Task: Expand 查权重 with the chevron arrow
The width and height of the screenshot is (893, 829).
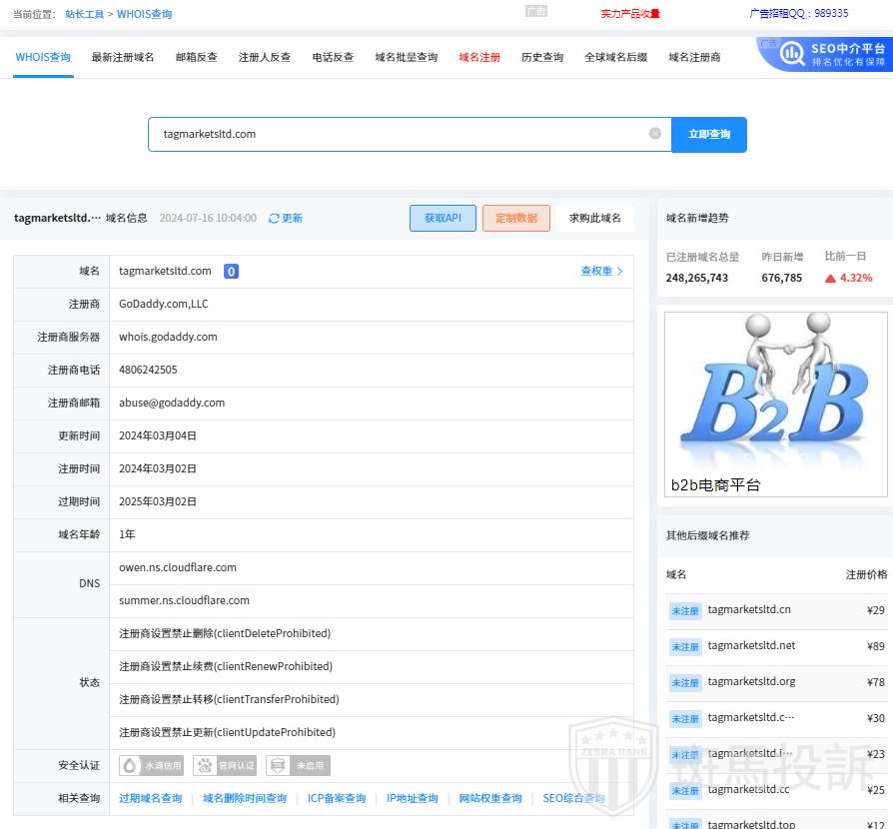Action: click(x=619, y=272)
